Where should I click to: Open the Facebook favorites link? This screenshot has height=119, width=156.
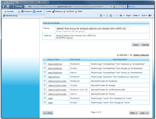[x=26, y=11]
